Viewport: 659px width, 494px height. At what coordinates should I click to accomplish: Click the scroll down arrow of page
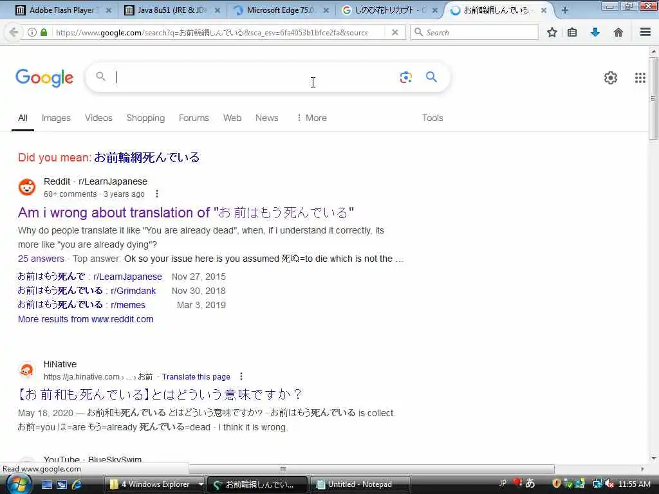point(653,458)
